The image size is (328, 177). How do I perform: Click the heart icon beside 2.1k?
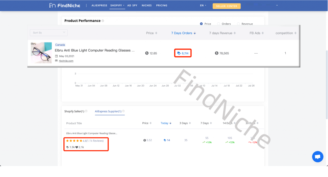[x=77, y=147]
